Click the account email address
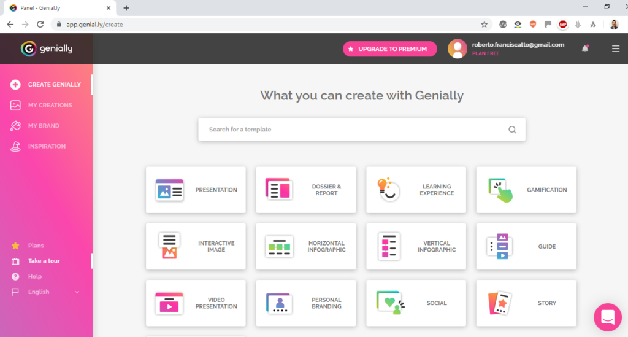 pyautogui.click(x=518, y=45)
